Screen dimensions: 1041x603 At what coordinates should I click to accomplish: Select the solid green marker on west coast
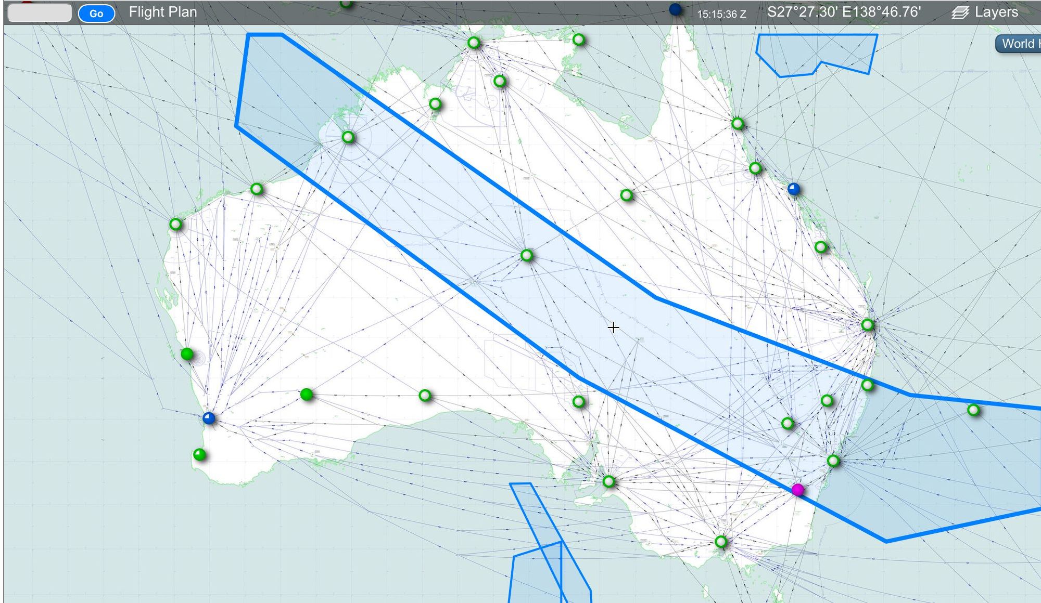(187, 355)
